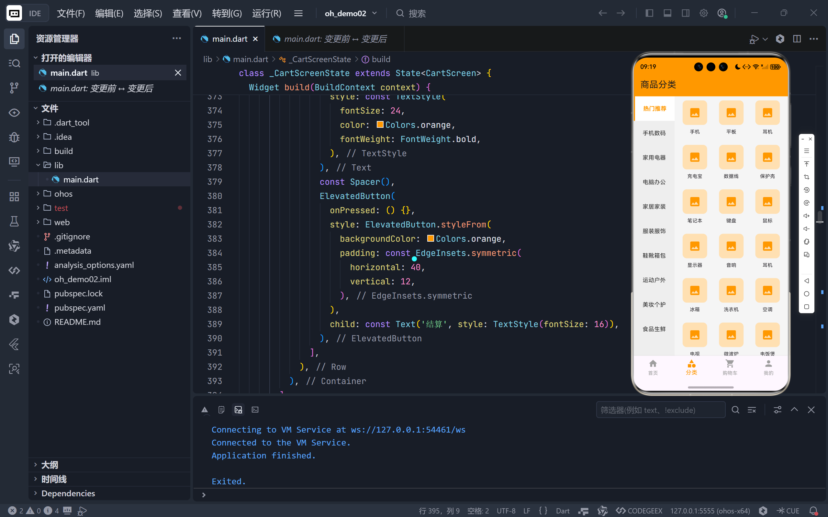Tap 购物车 tab in phone preview
The image size is (828, 517).
point(730,367)
